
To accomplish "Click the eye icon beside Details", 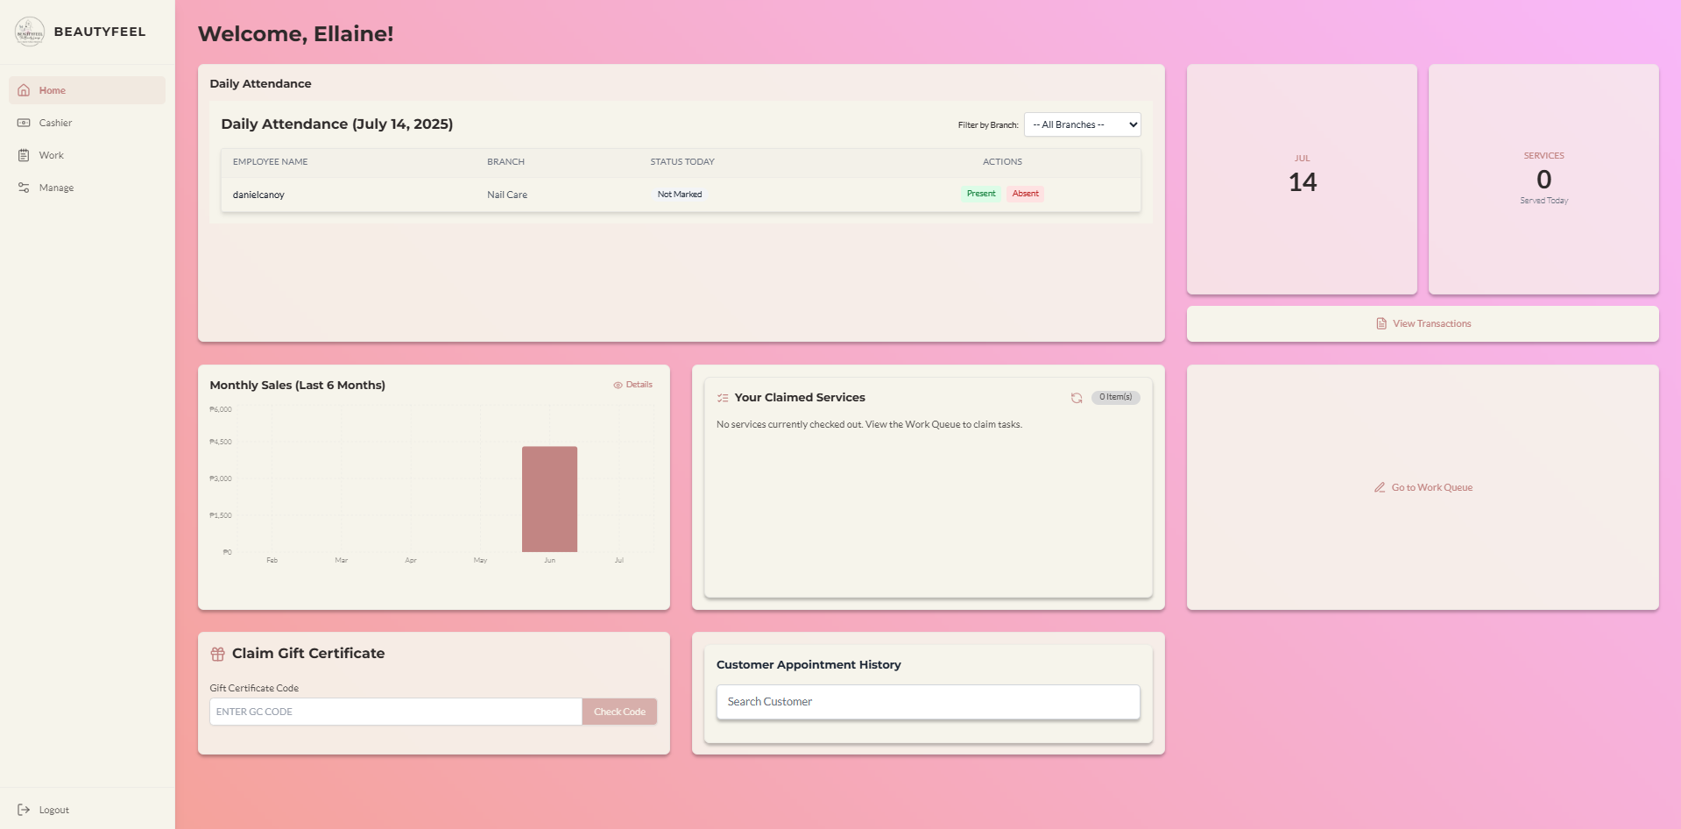I will click(x=618, y=385).
